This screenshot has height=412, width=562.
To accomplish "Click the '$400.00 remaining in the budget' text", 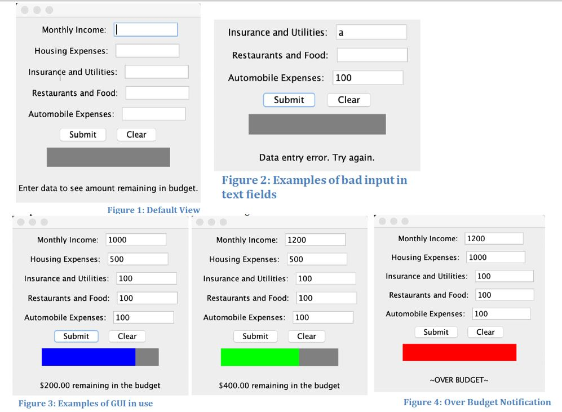I will [x=279, y=386].
